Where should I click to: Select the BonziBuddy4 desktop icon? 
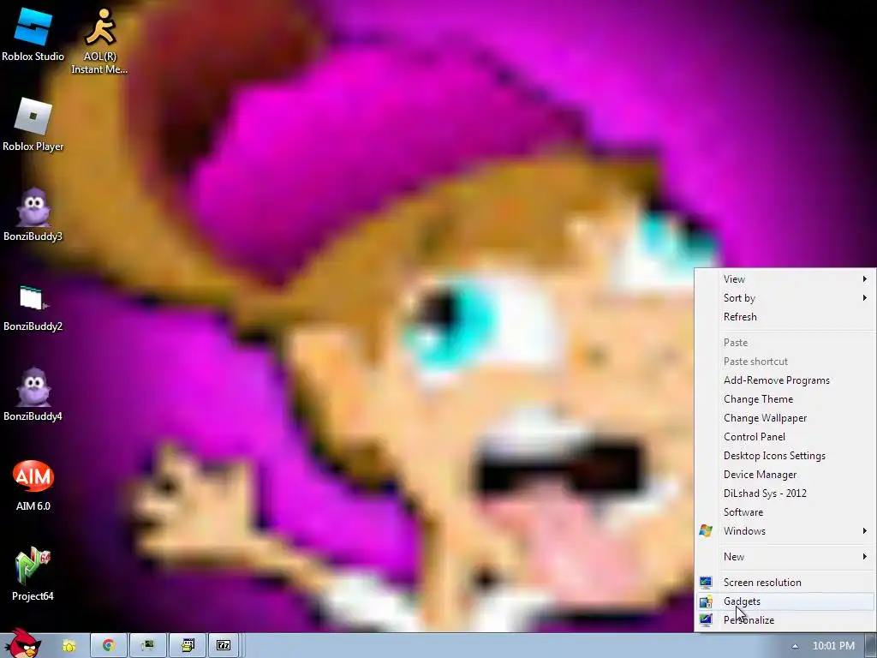pyautogui.click(x=33, y=395)
